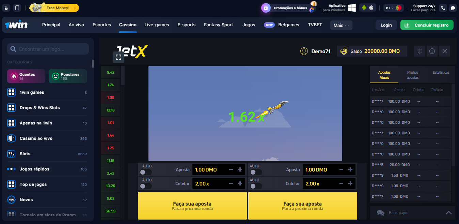Click the fullscreen icon next to JetX logo
The width and height of the screenshot is (459, 224).
click(x=118, y=57)
